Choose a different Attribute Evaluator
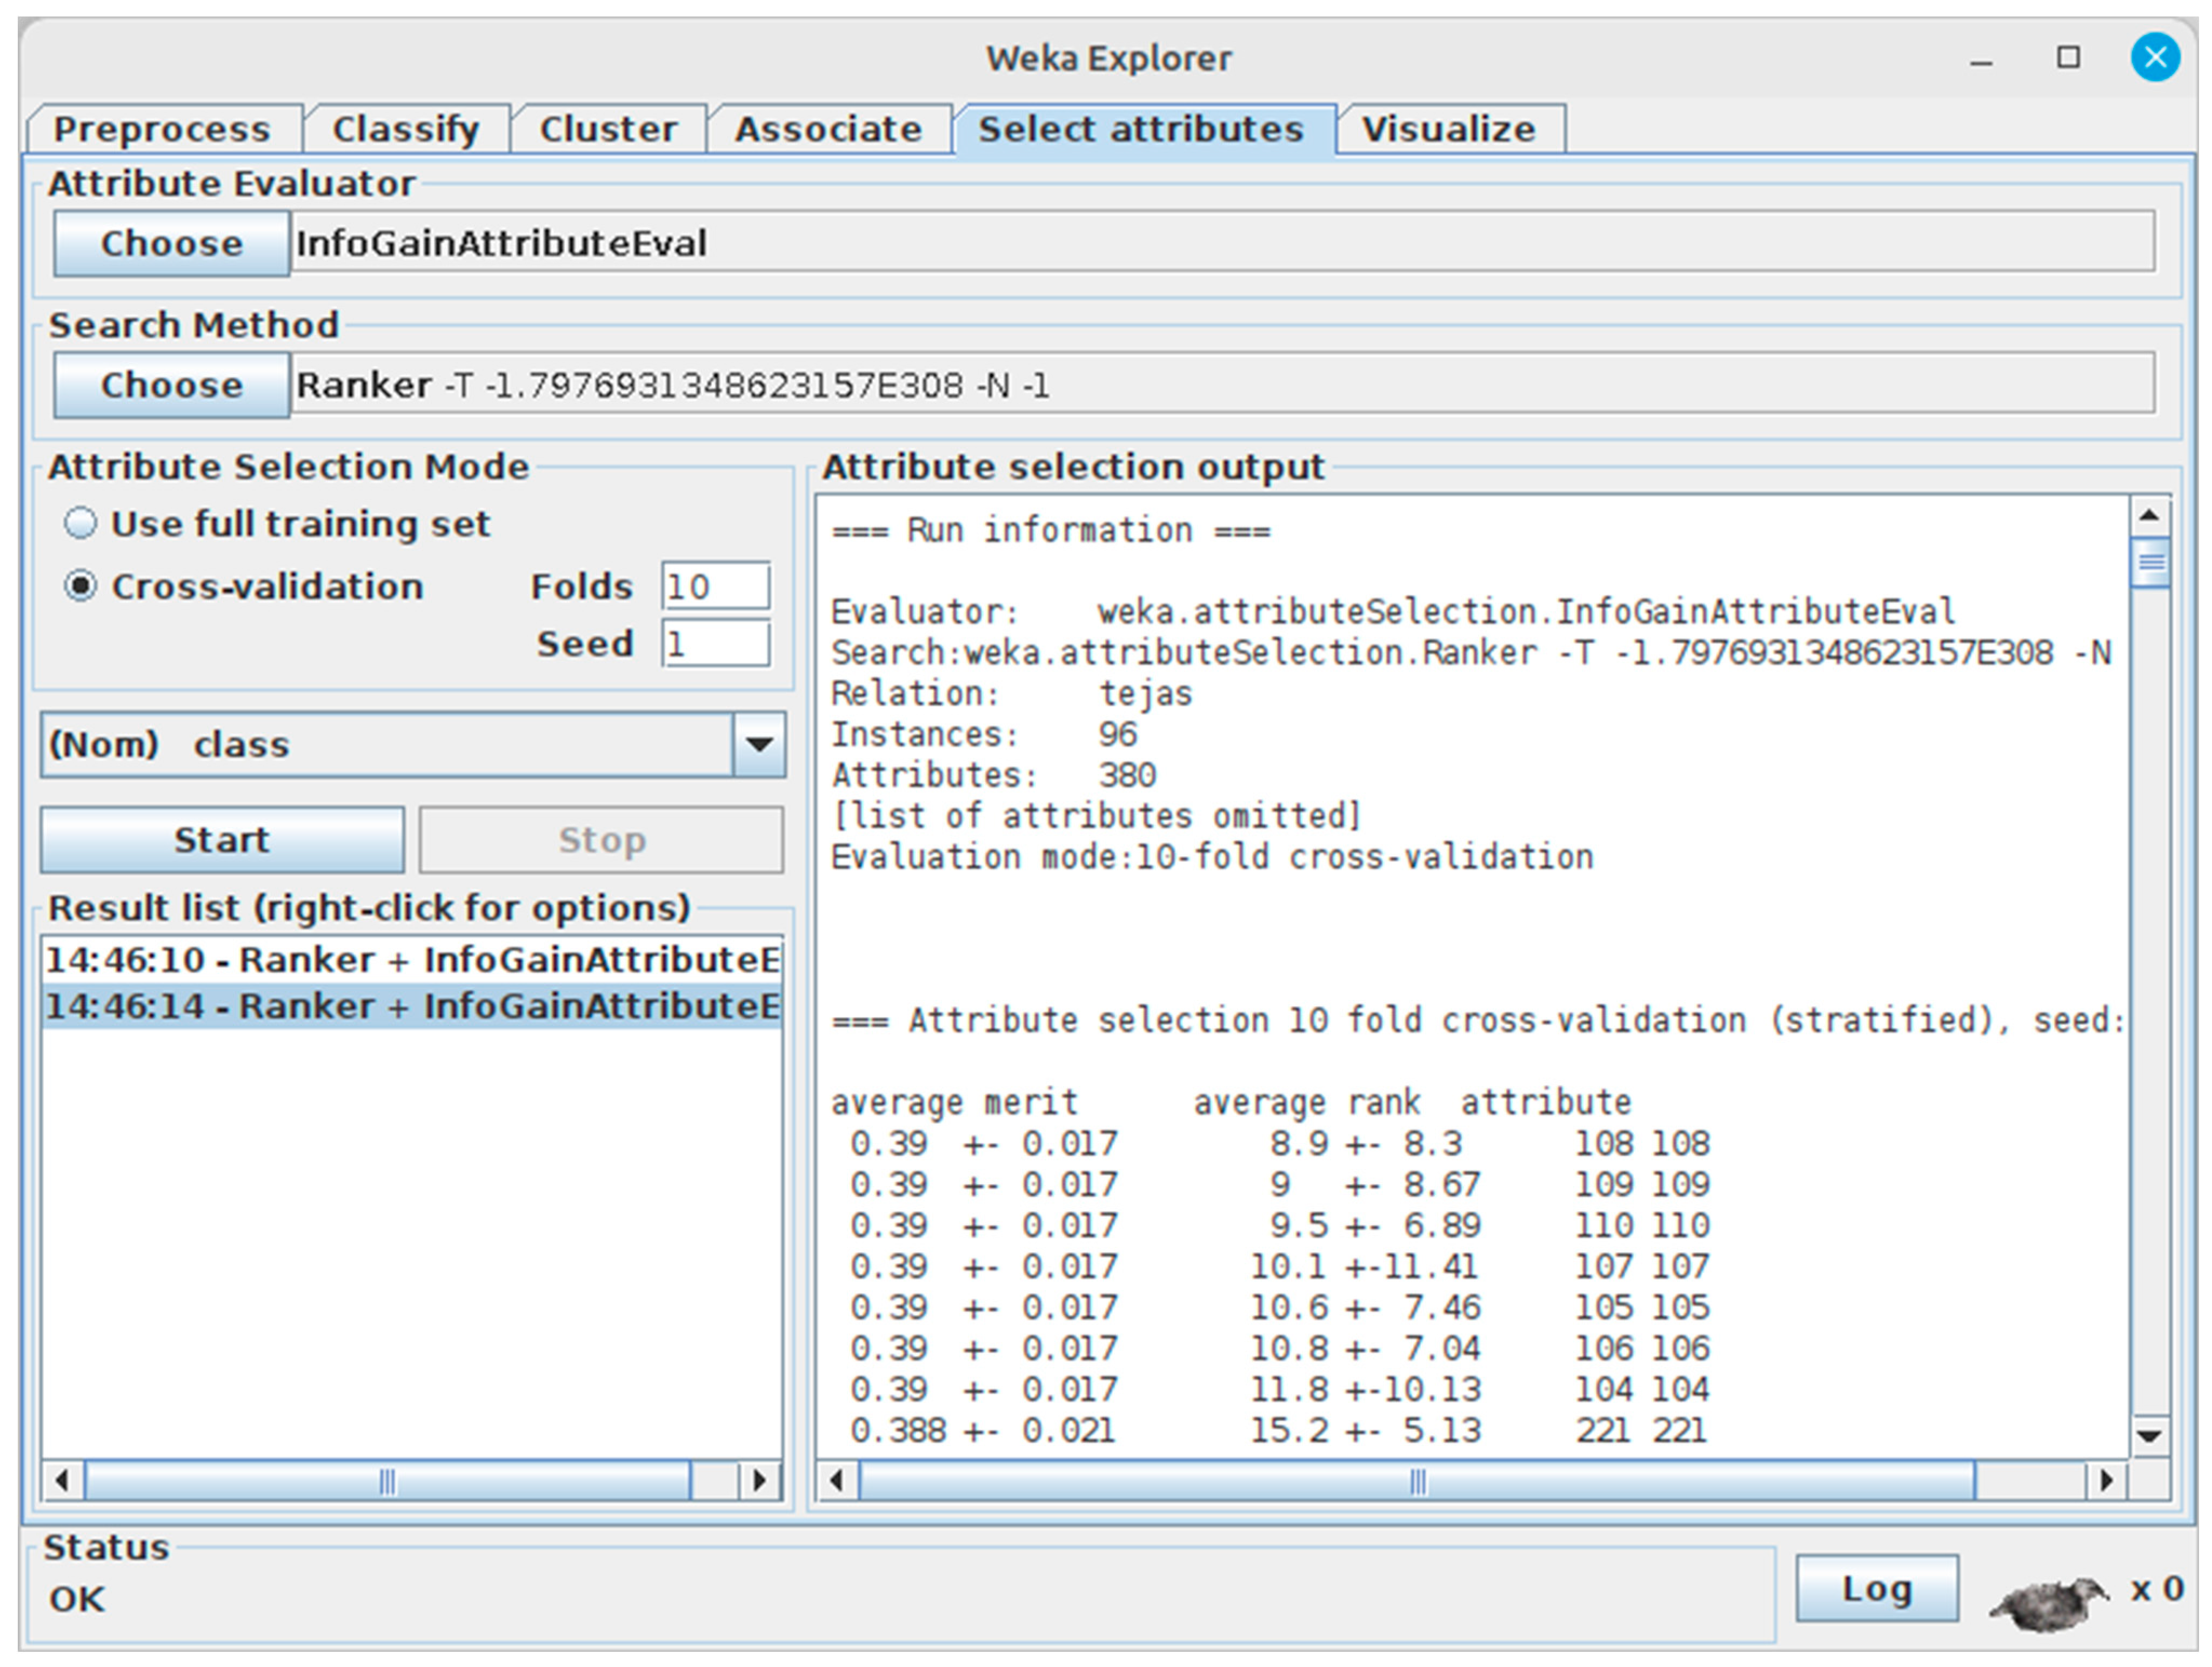 coord(172,243)
